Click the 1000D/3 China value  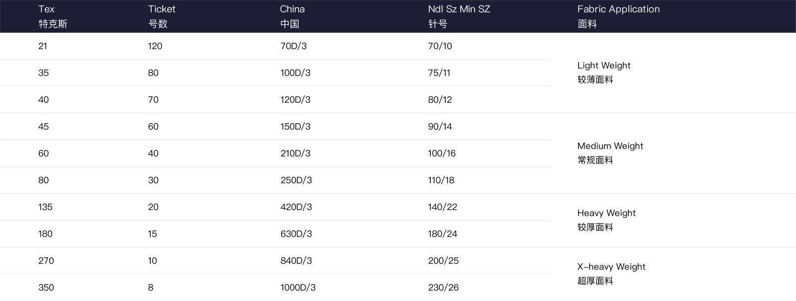pyautogui.click(x=298, y=288)
